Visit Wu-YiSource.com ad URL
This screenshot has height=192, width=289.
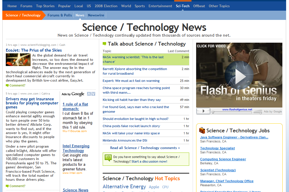pos(74,131)
